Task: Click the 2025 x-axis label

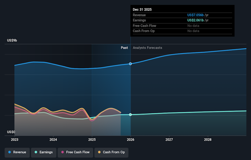Action: 92,140
